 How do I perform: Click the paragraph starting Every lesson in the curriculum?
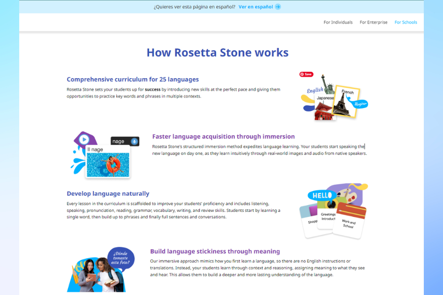tap(173, 210)
